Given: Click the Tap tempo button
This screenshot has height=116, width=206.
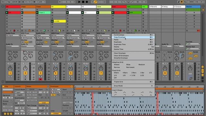Looking at the screenshot, I should (x=9, y=2).
